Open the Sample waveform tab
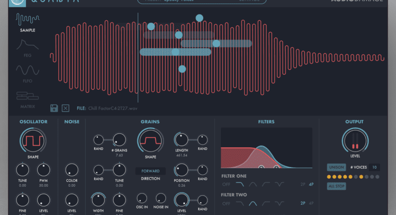The height and width of the screenshot is (215, 396). [27, 22]
